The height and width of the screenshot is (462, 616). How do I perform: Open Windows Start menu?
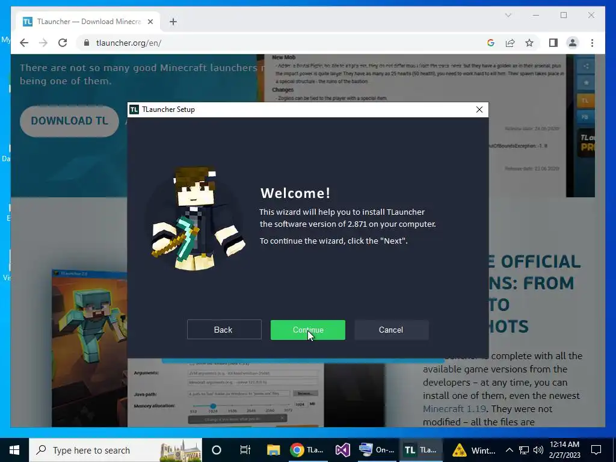[x=14, y=450]
